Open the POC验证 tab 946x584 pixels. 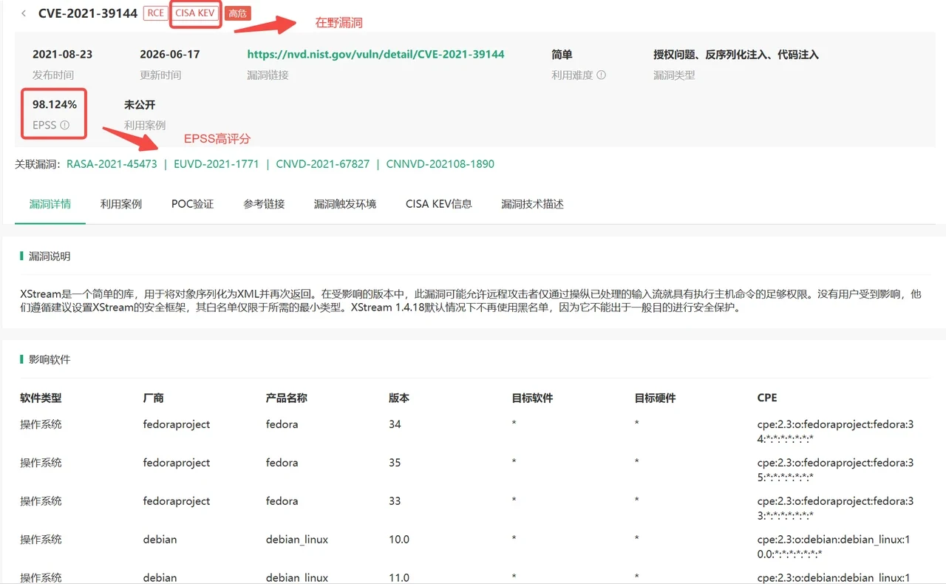click(x=192, y=204)
